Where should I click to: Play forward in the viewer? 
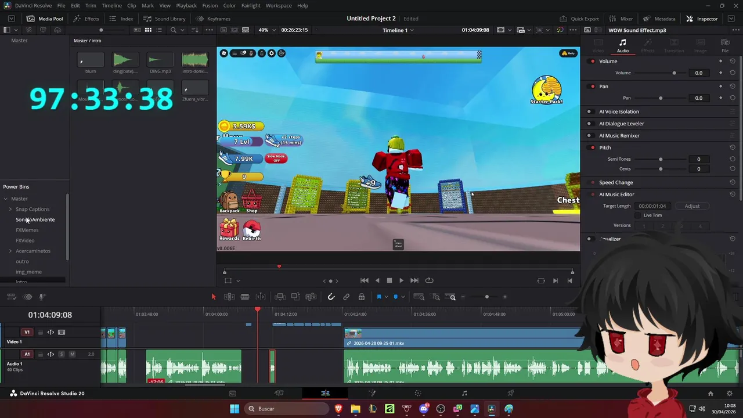[x=401, y=280]
